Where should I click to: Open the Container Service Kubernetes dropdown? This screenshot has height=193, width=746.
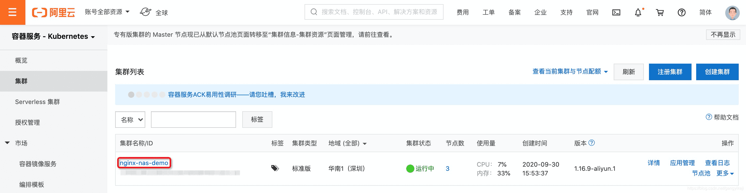53,36
